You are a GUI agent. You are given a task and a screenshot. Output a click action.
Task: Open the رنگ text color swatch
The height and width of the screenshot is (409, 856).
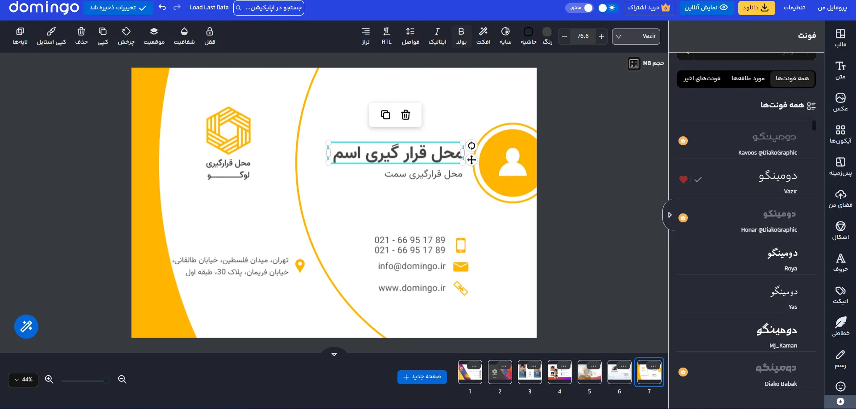547,36
